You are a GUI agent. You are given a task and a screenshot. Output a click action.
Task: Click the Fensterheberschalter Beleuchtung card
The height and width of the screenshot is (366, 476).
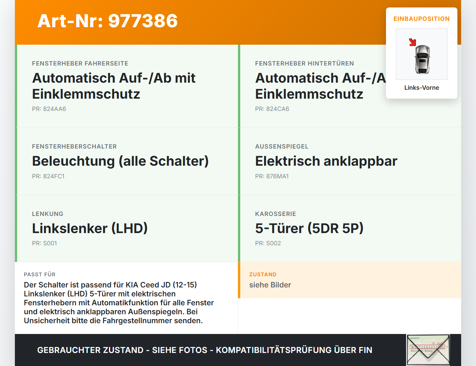tap(126, 161)
